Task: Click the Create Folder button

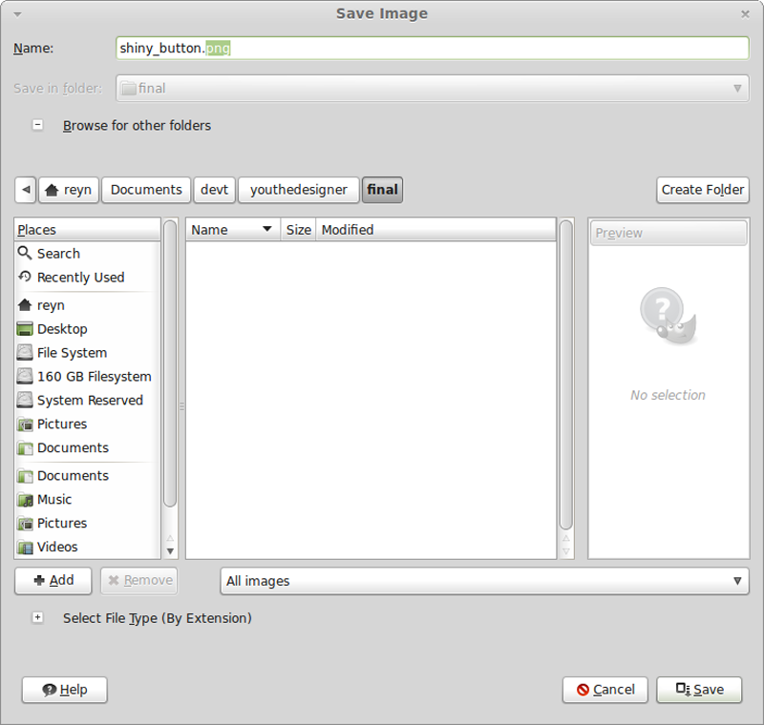Action: (703, 190)
